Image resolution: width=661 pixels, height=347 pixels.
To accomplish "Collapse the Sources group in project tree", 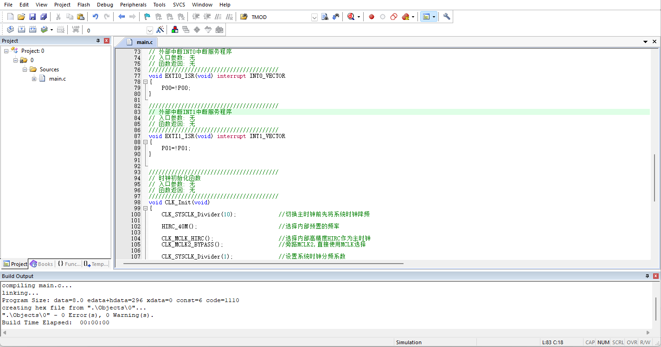I will pos(25,69).
